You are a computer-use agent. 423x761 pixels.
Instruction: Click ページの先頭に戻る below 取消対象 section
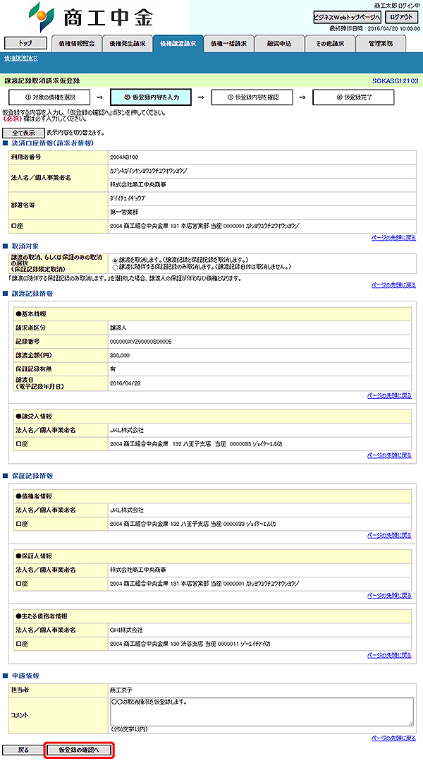[393, 285]
